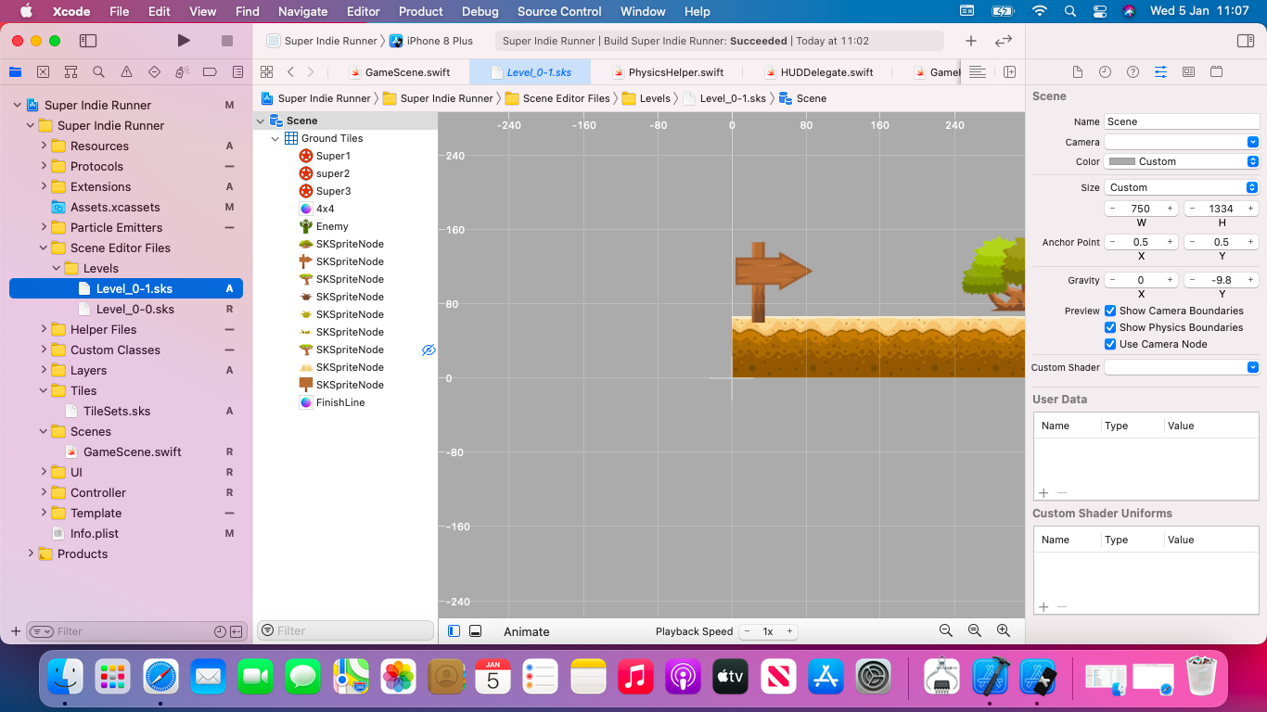Run the project with the Play button

pos(183,41)
